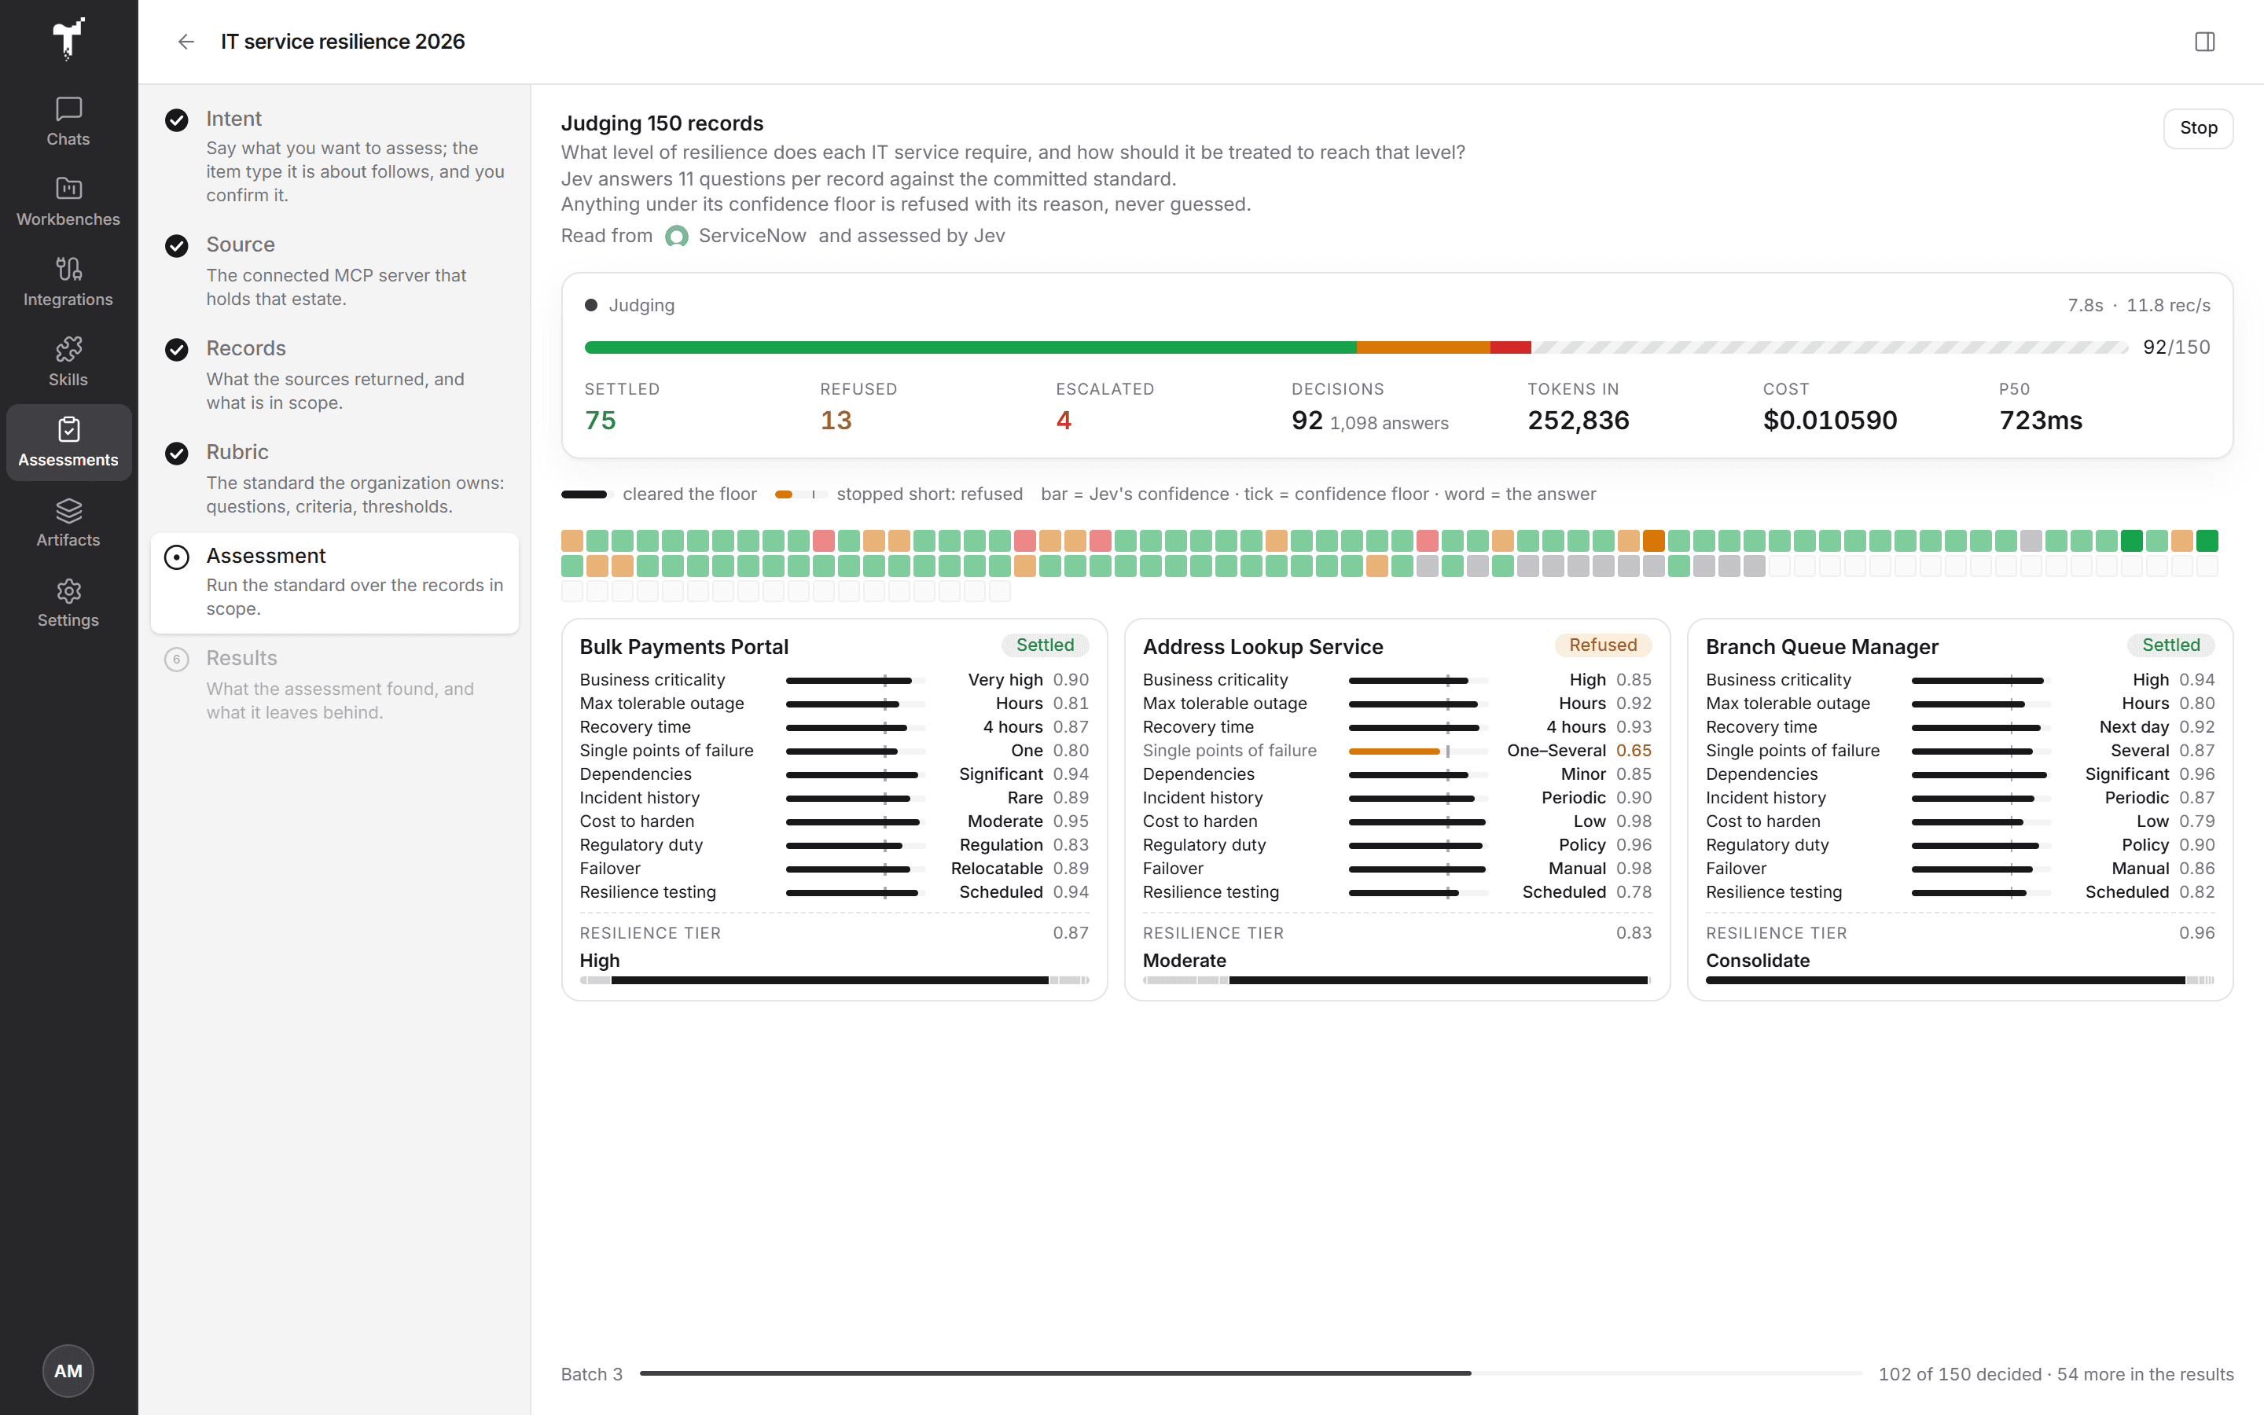This screenshot has height=1415, width=2264.
Task: Click the Cost value $0.010590
Action: 1830,421
